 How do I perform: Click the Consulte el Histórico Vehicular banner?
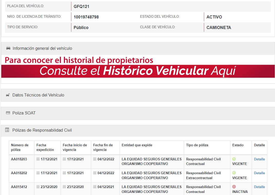pos(138,71)
